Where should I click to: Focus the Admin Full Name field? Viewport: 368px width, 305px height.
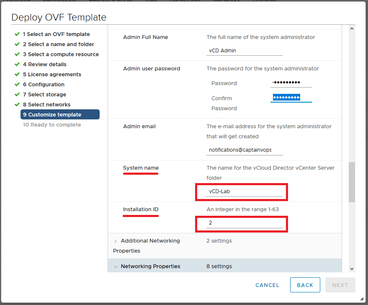click(244, 51)
